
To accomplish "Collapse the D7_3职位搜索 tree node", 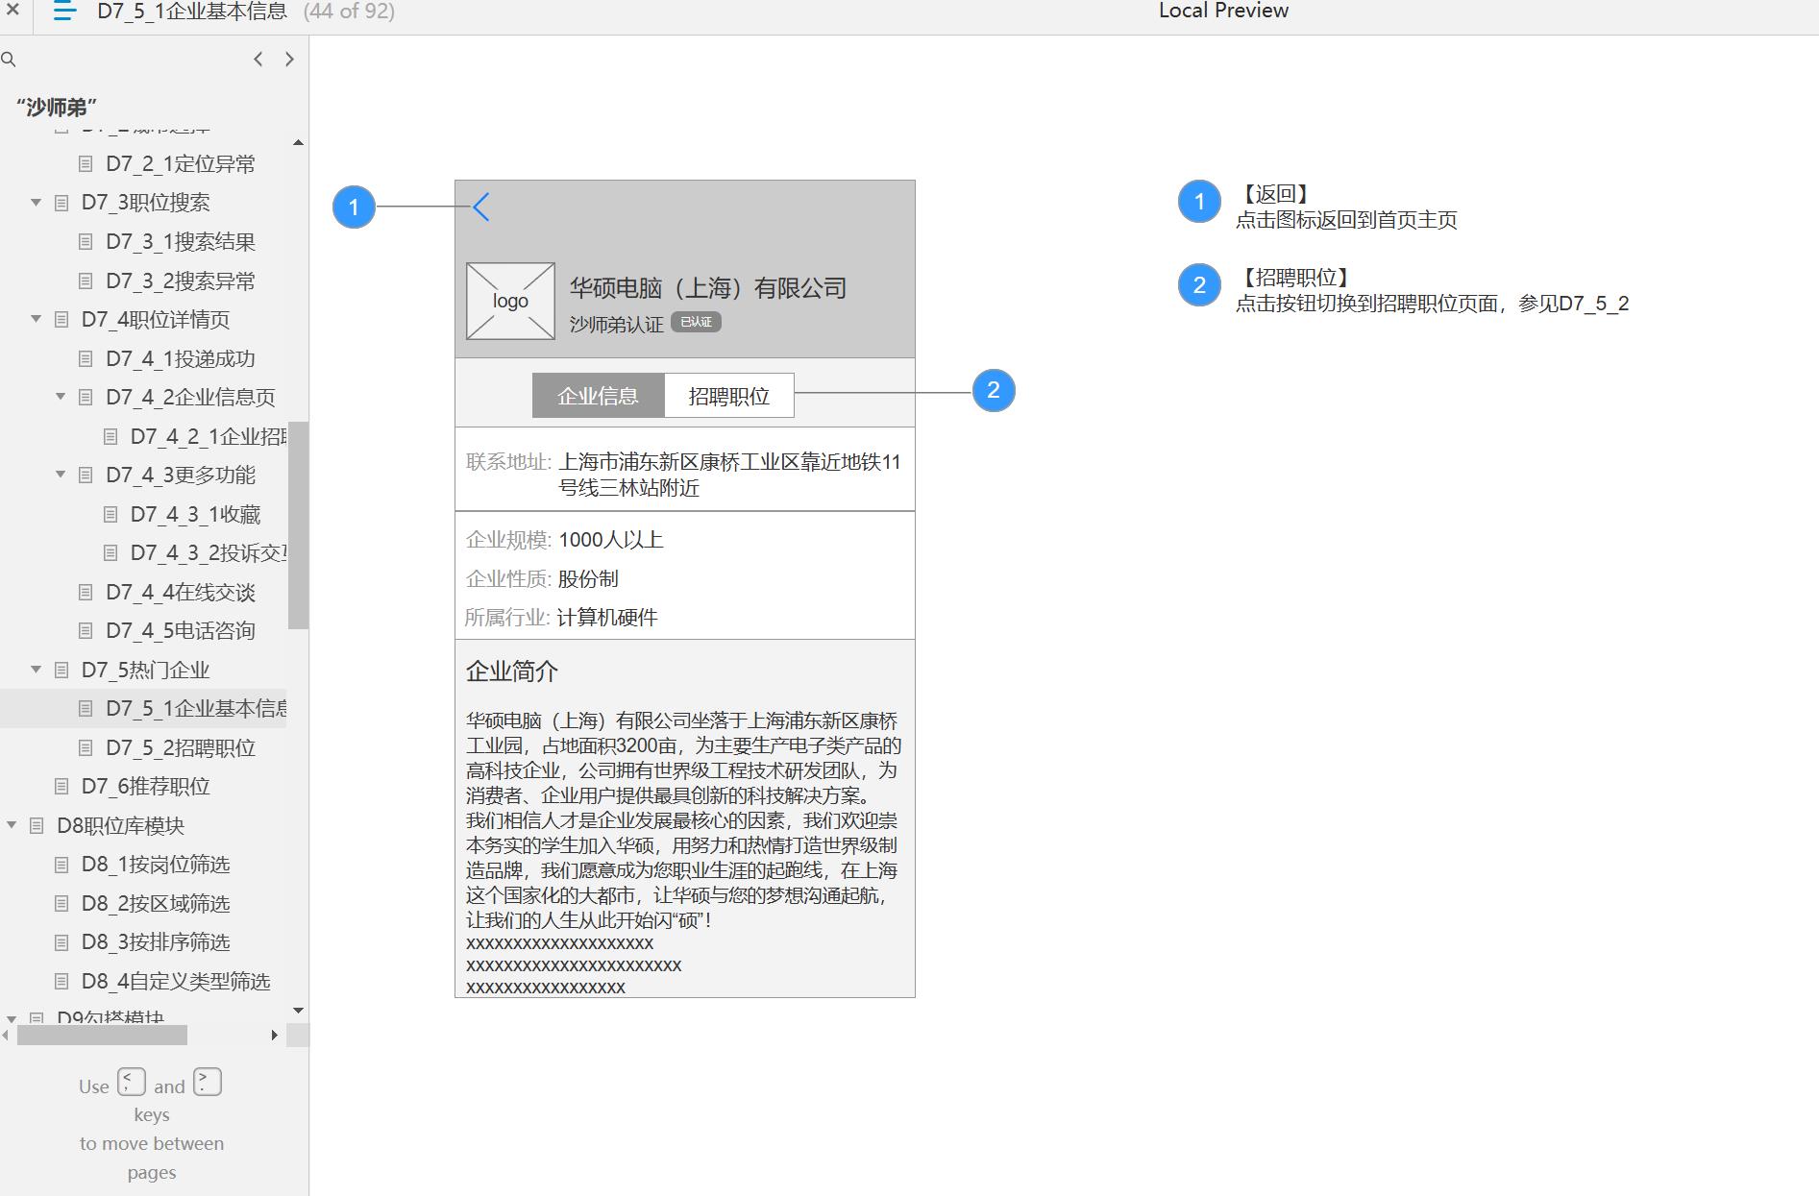I will click(x=36, y=203).
